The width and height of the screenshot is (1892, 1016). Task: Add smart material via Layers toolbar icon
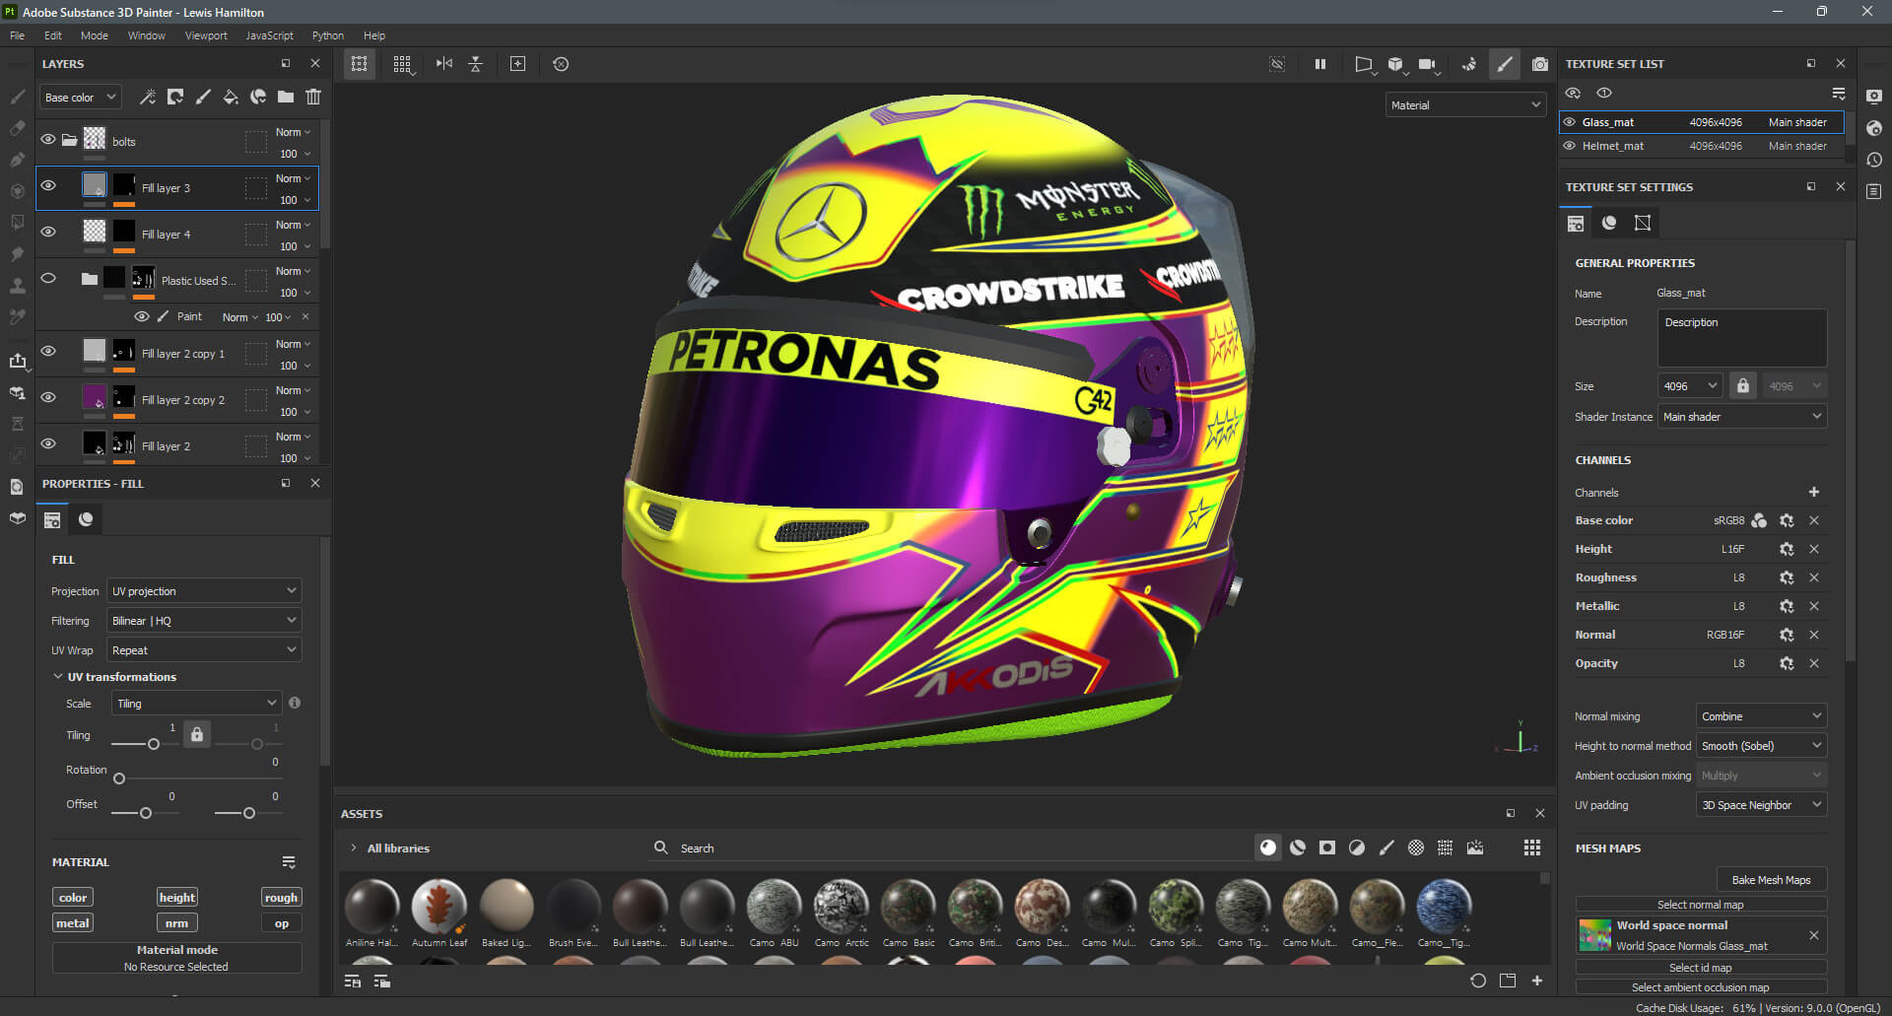(x=258, y=97)
